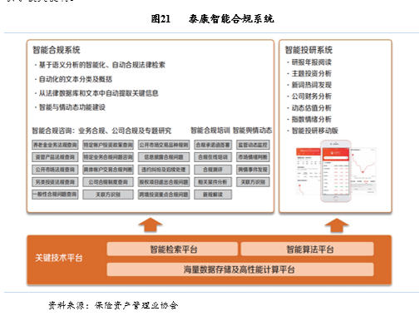Click the 公开市场法规查询 box
Screen dimensions: 420x316
click(x=55, y=170)
